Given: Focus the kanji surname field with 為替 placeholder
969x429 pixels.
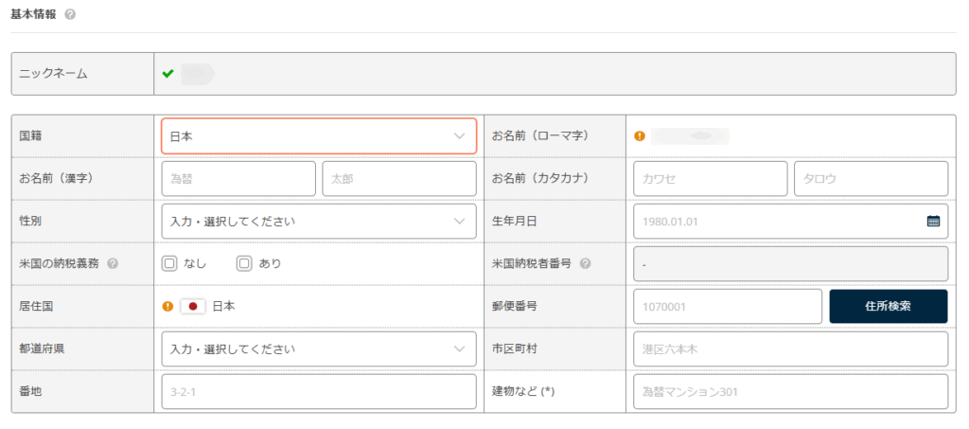Looking at the screenshot, I should 238,179.
